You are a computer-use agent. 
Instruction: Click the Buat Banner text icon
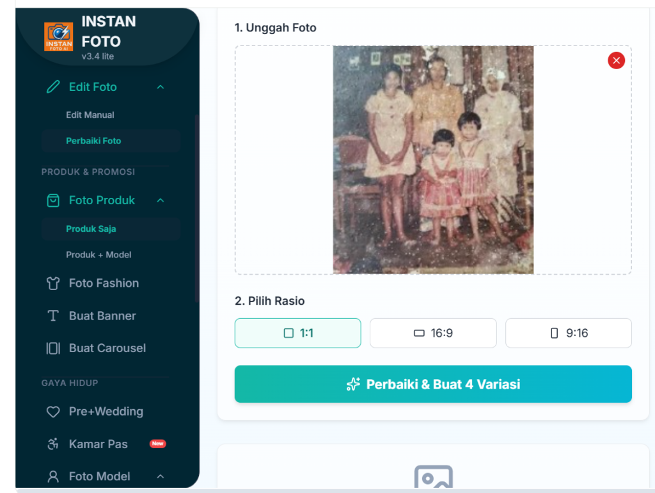click(x=53, y=316)
